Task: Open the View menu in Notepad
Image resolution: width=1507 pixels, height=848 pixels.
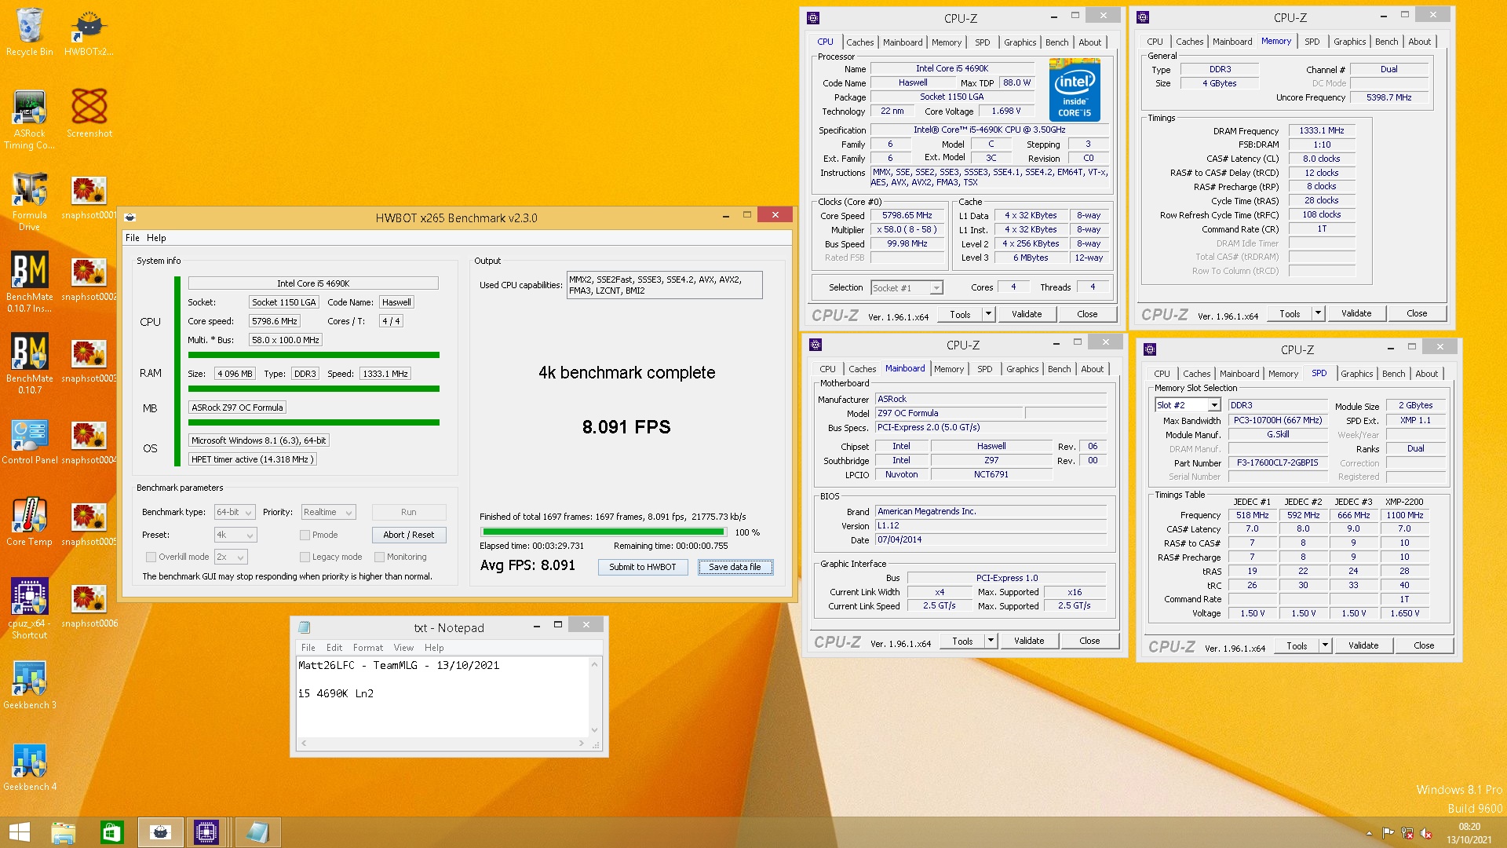Action: pos(403,648)
